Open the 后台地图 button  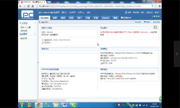(156, 22)
